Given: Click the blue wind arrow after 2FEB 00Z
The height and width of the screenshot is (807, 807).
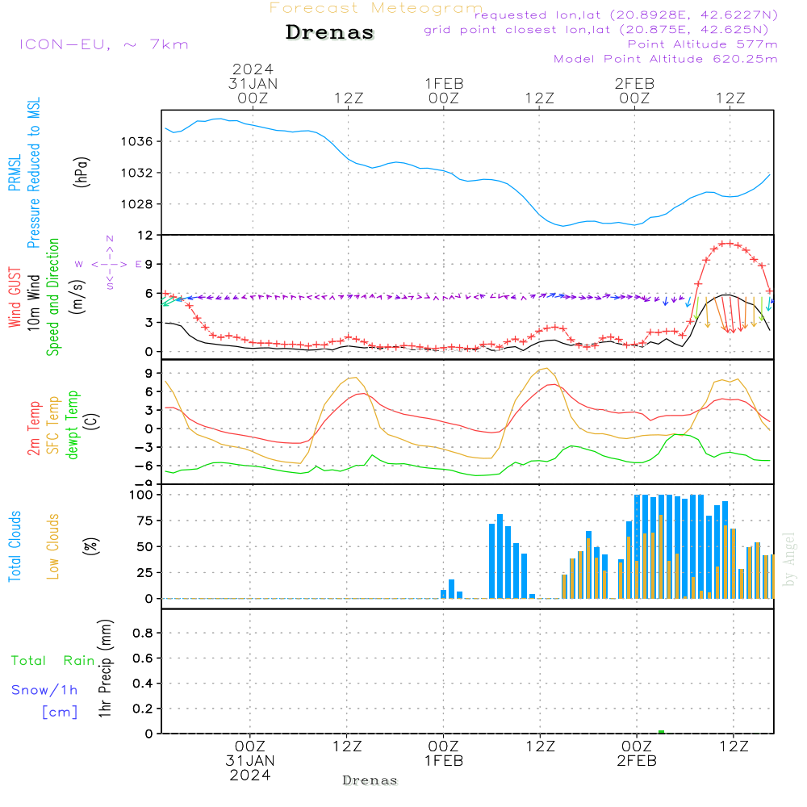Looking at the screenshot, I should 666,301.
